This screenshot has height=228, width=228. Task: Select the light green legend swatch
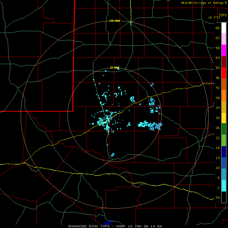(x=224, y=140)
